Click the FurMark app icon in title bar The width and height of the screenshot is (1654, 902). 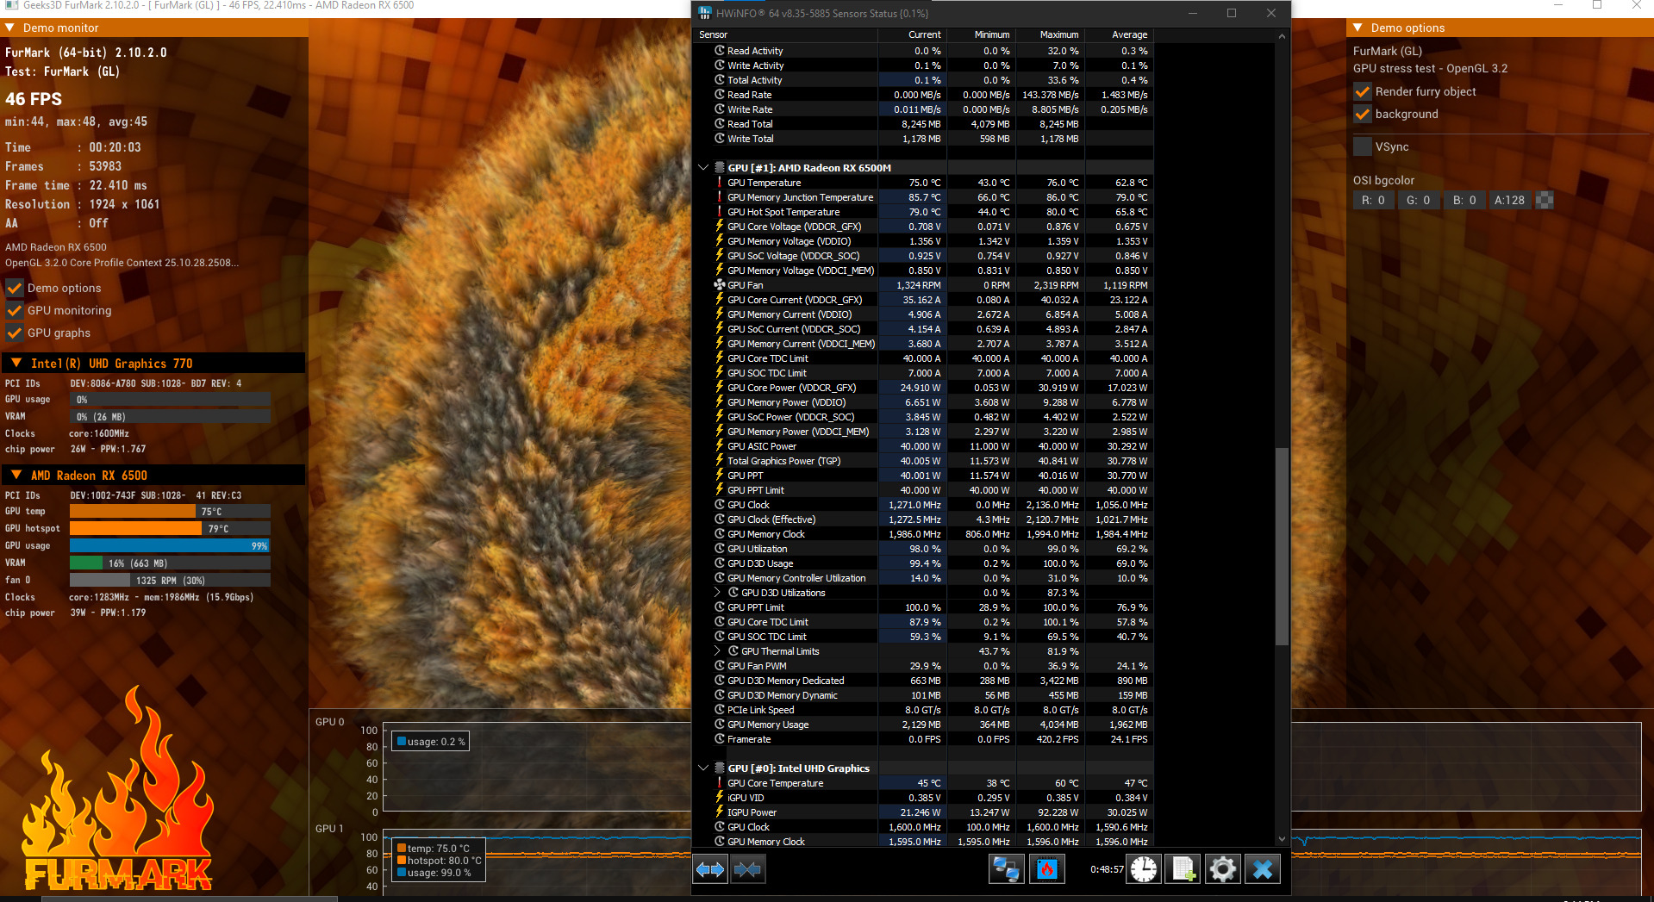11,5
